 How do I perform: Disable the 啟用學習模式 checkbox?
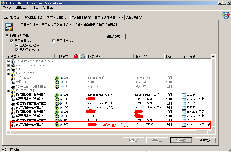(12, 41)
